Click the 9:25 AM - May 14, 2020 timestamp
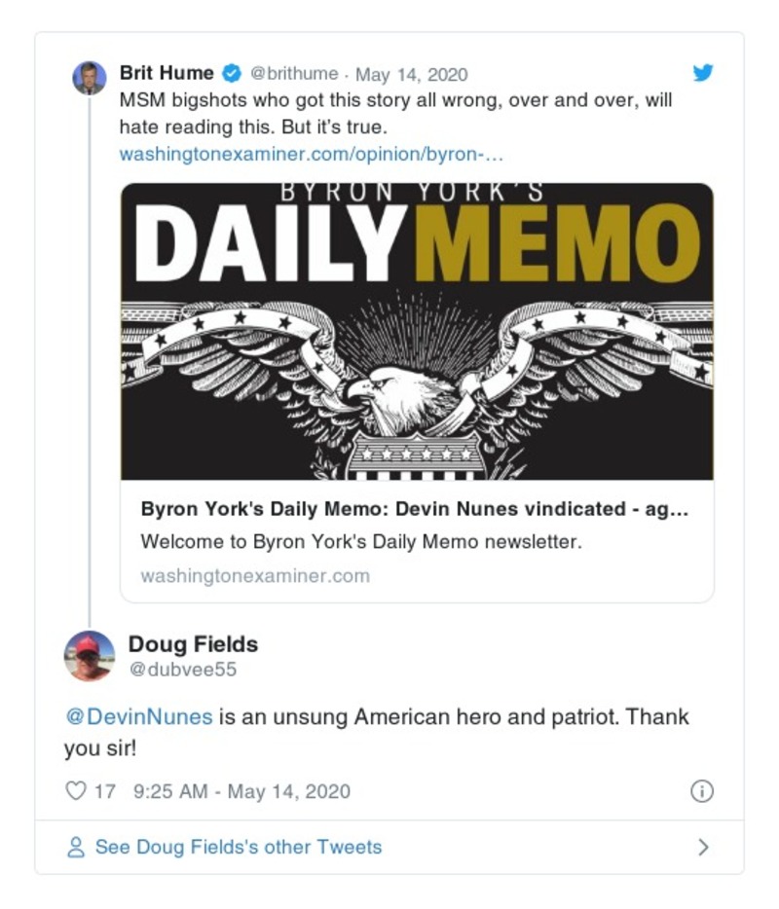 click(241, 791)
